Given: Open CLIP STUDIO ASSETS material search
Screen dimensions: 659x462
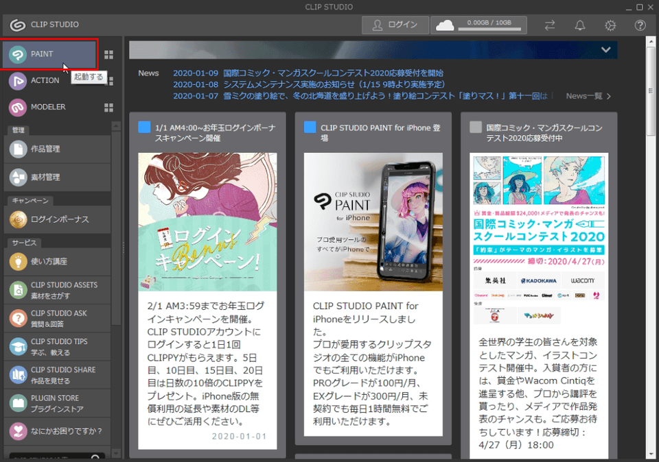Looking at the screenshot, I should click(57, 290).
